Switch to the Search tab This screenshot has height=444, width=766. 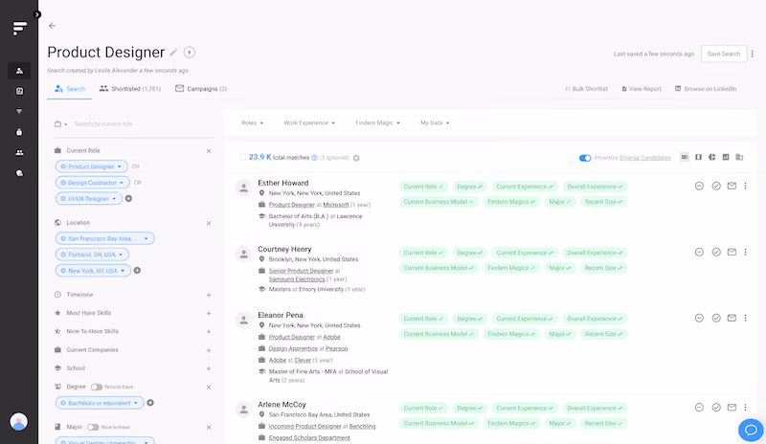click(69, 89)
